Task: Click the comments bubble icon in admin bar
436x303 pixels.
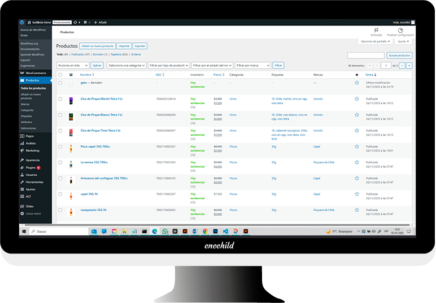Action: (85, 22)
